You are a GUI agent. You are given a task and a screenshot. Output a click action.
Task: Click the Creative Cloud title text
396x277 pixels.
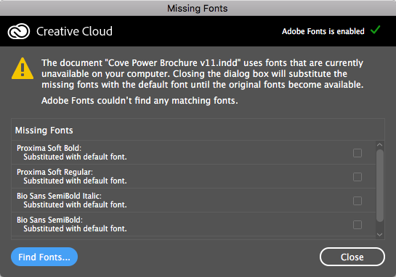click(x=74, y=31)
